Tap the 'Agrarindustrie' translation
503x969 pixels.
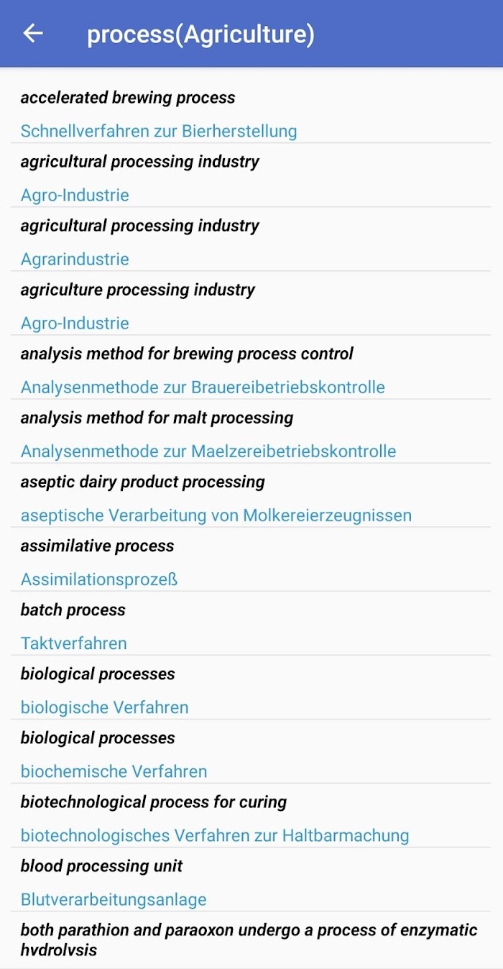[x=75, y=259]
